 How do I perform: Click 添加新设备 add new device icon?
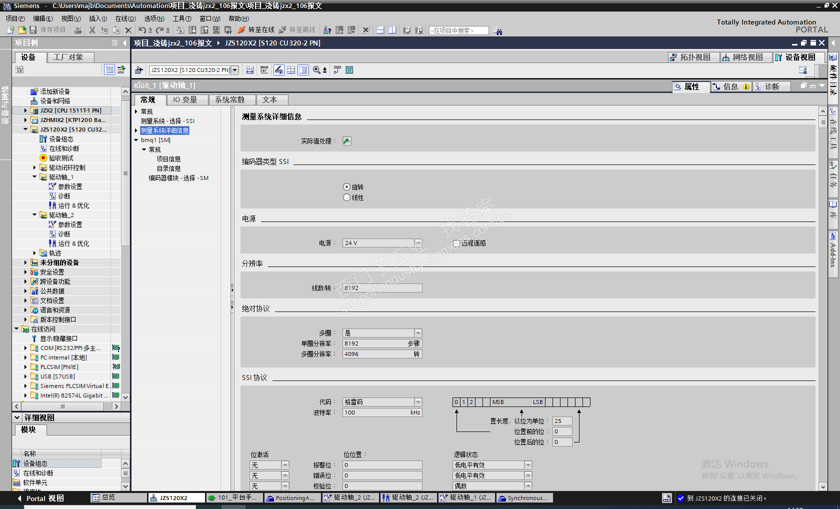[x=34, y=91]
